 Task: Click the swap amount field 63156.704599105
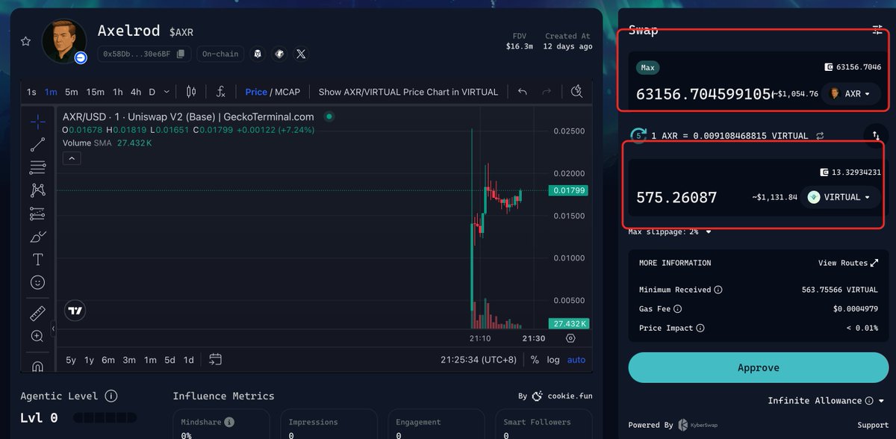(x=703, y=94)
